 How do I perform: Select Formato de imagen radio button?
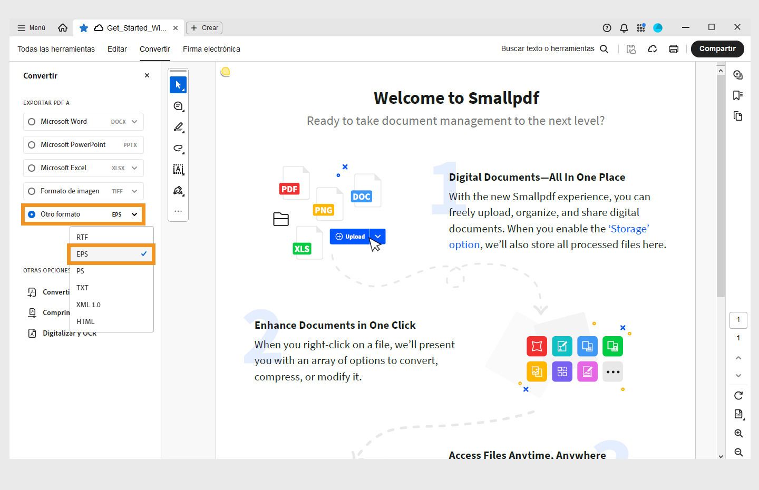(32, 191)
